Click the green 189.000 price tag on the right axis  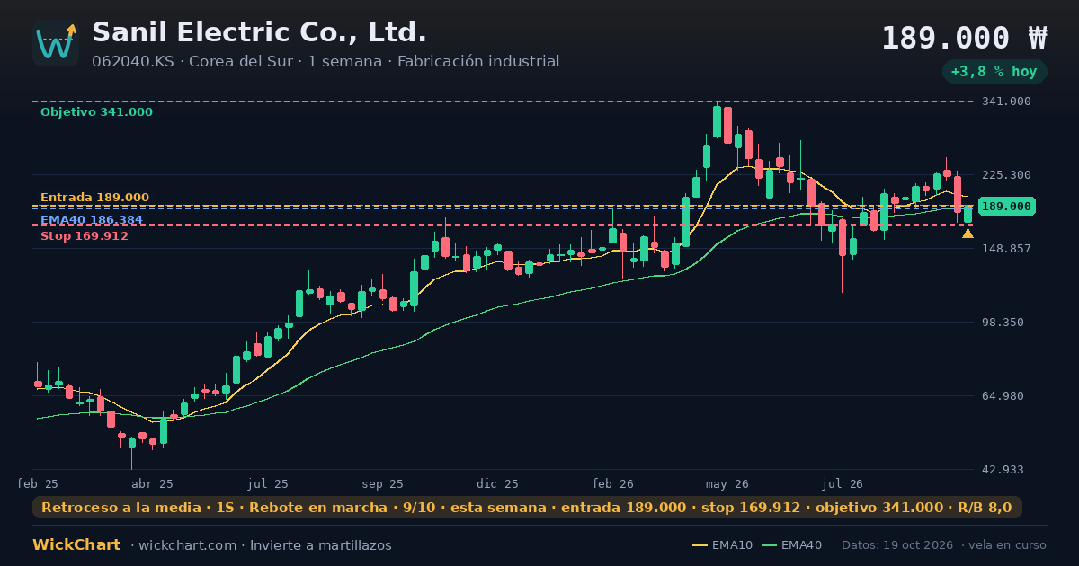point(1006,207)
